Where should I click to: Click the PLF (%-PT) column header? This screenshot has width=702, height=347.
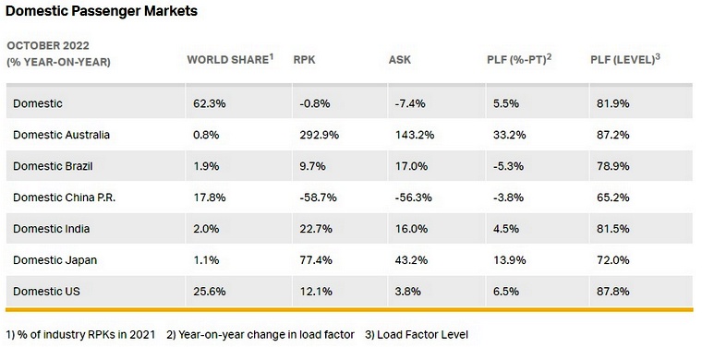click(519, 59)
